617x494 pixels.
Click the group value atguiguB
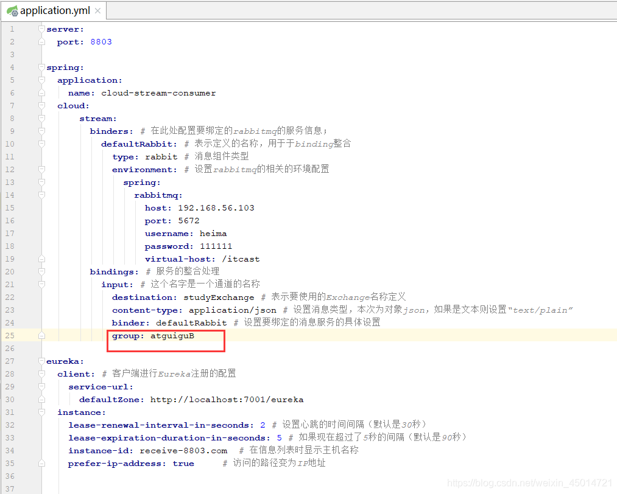pos(172,336)
